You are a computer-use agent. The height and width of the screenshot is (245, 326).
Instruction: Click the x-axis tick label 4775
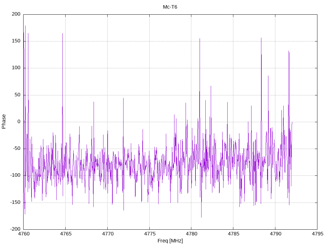point(150,234)
